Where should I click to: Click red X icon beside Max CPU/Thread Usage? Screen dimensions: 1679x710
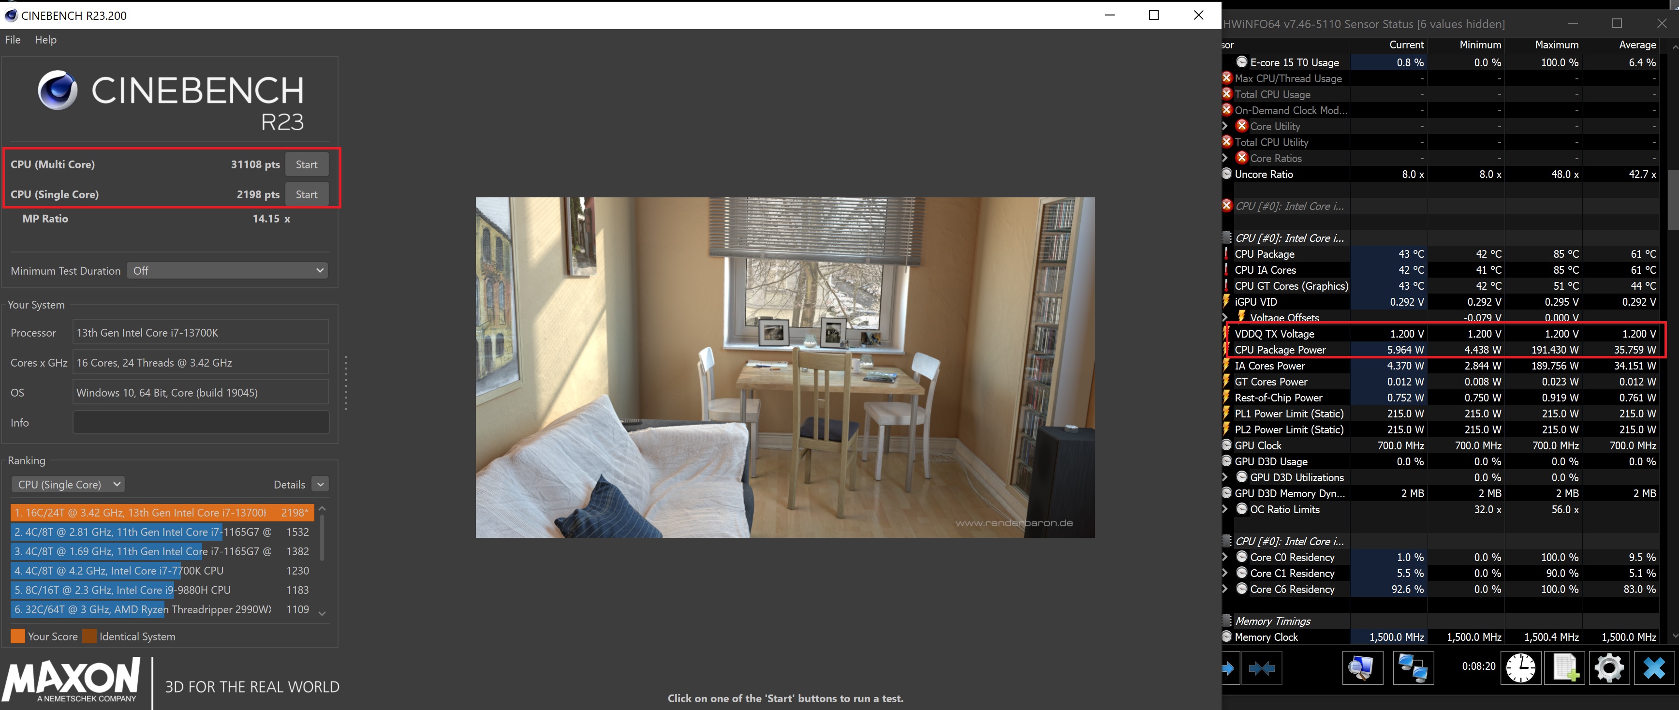[x=1227, y=77]
